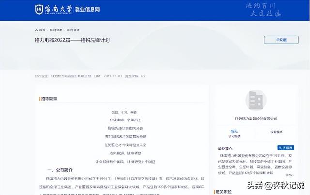Click the Hainan University shield logo
Screen dimensions: 310x195
point(39,9)
